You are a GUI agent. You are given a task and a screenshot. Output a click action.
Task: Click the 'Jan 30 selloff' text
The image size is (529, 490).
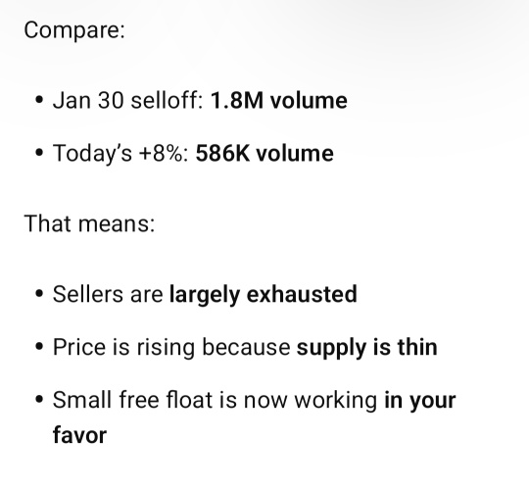pos(125,101)
